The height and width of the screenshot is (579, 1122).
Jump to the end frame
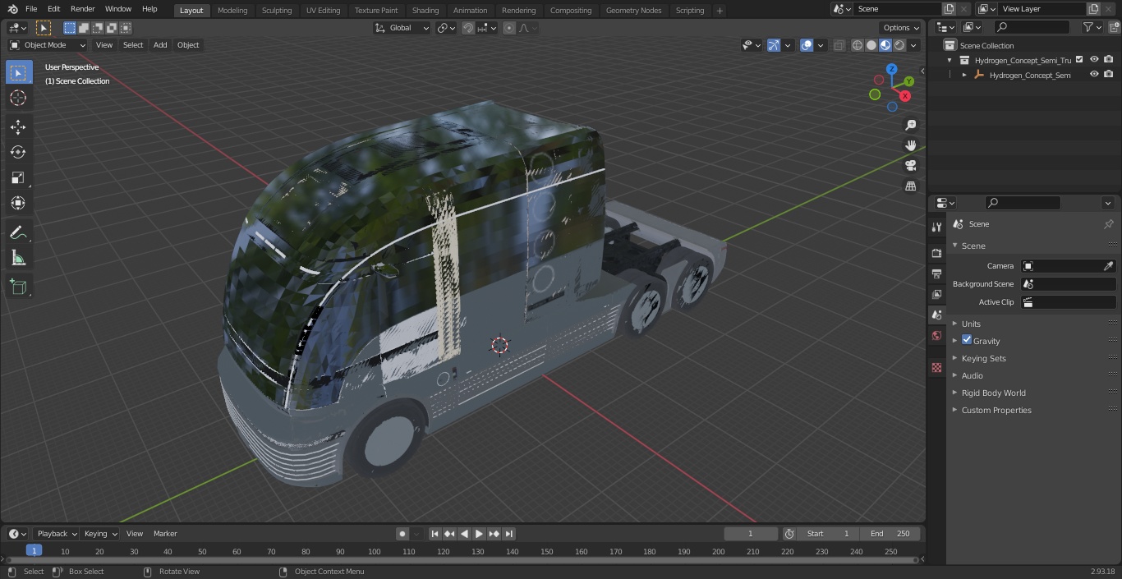click(509, 534)
